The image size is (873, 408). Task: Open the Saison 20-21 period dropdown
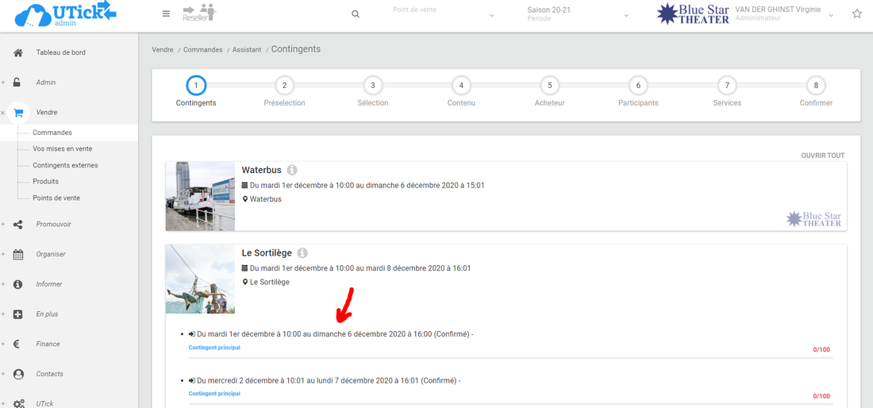pyautogui.click(x=578, y=14)
